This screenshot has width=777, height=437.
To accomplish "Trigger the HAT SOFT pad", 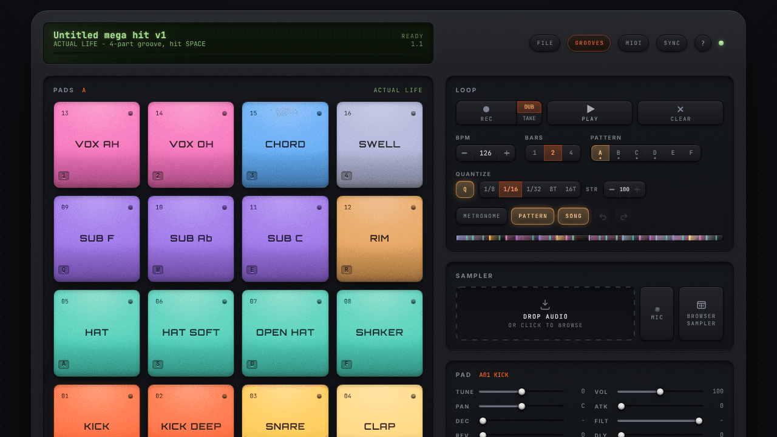I will [x=191, y=333].
